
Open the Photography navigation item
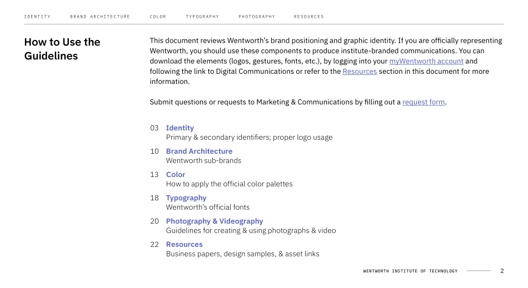tap(257, 17)
